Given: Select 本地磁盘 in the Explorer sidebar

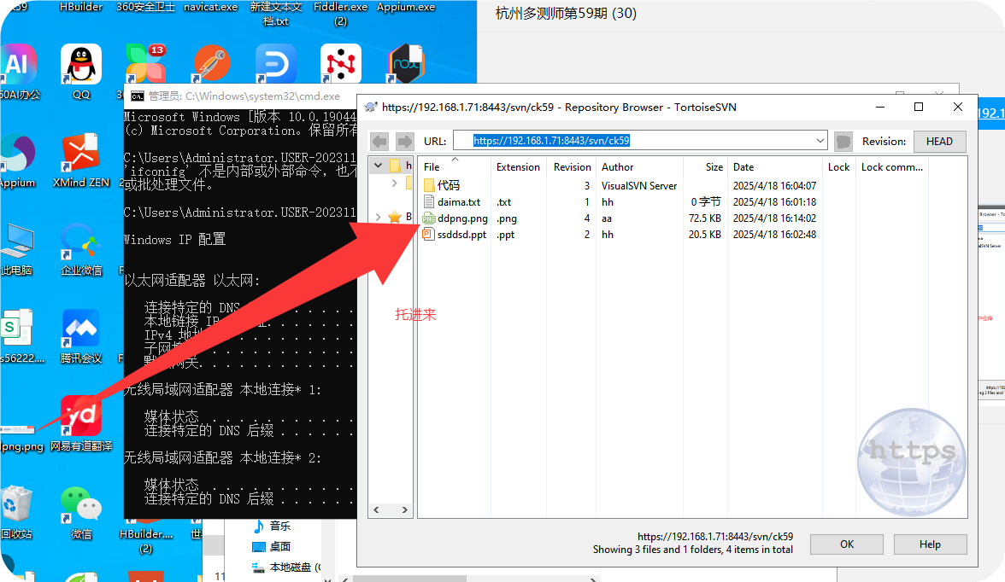Looking at the screenshot, I should tap(286, 567).
